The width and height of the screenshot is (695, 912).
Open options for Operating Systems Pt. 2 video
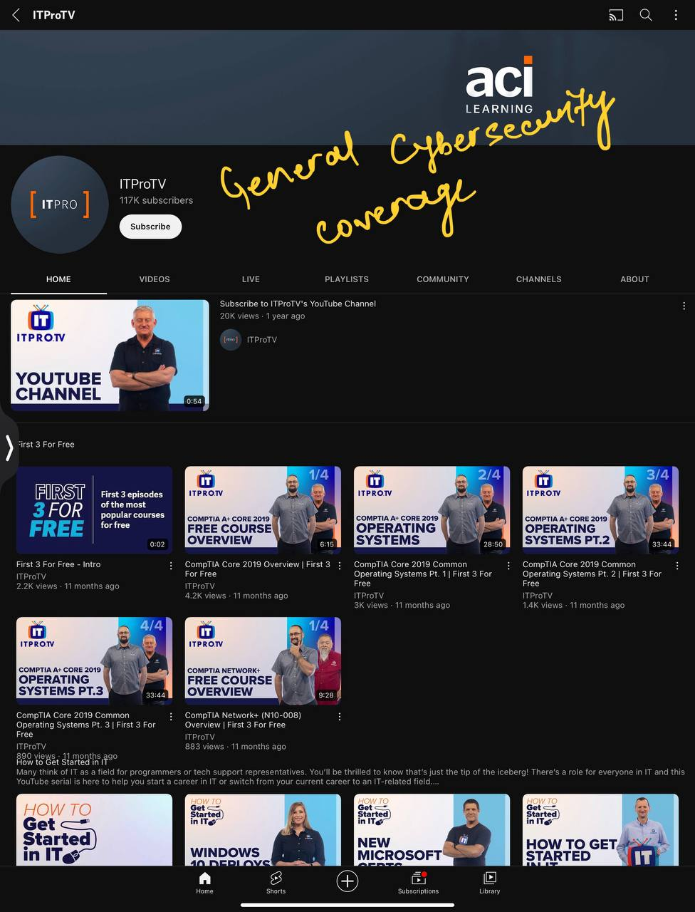(x=677, y=566)
